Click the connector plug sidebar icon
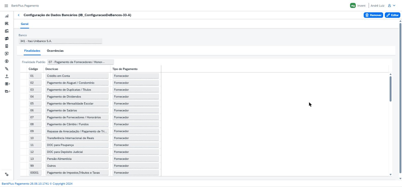402x187 pixels. [7, 69]
